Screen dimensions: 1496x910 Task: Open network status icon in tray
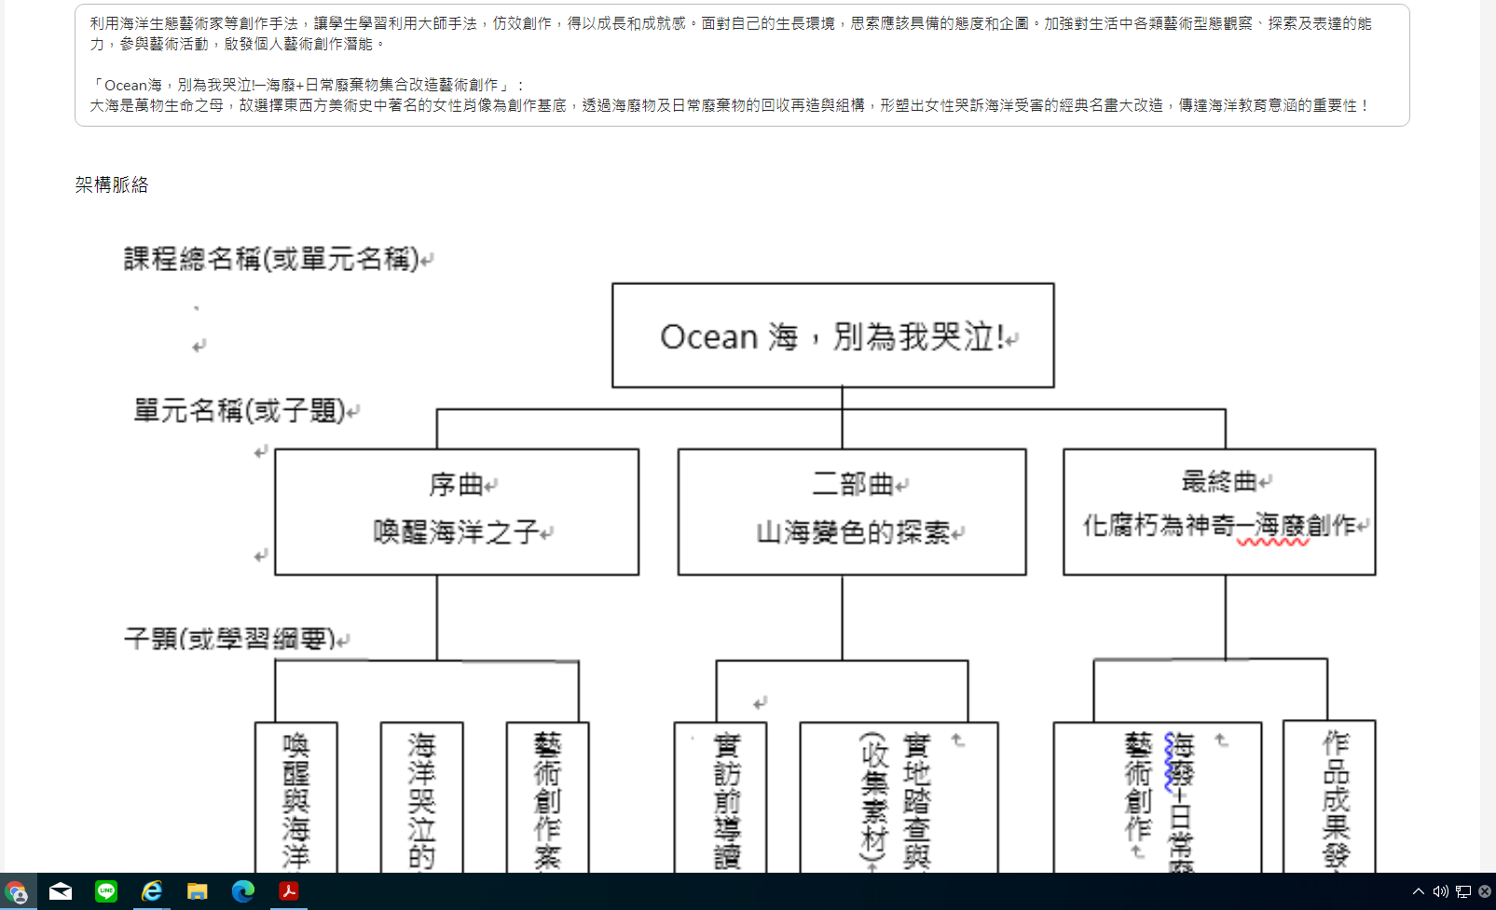coord(1463,892)
